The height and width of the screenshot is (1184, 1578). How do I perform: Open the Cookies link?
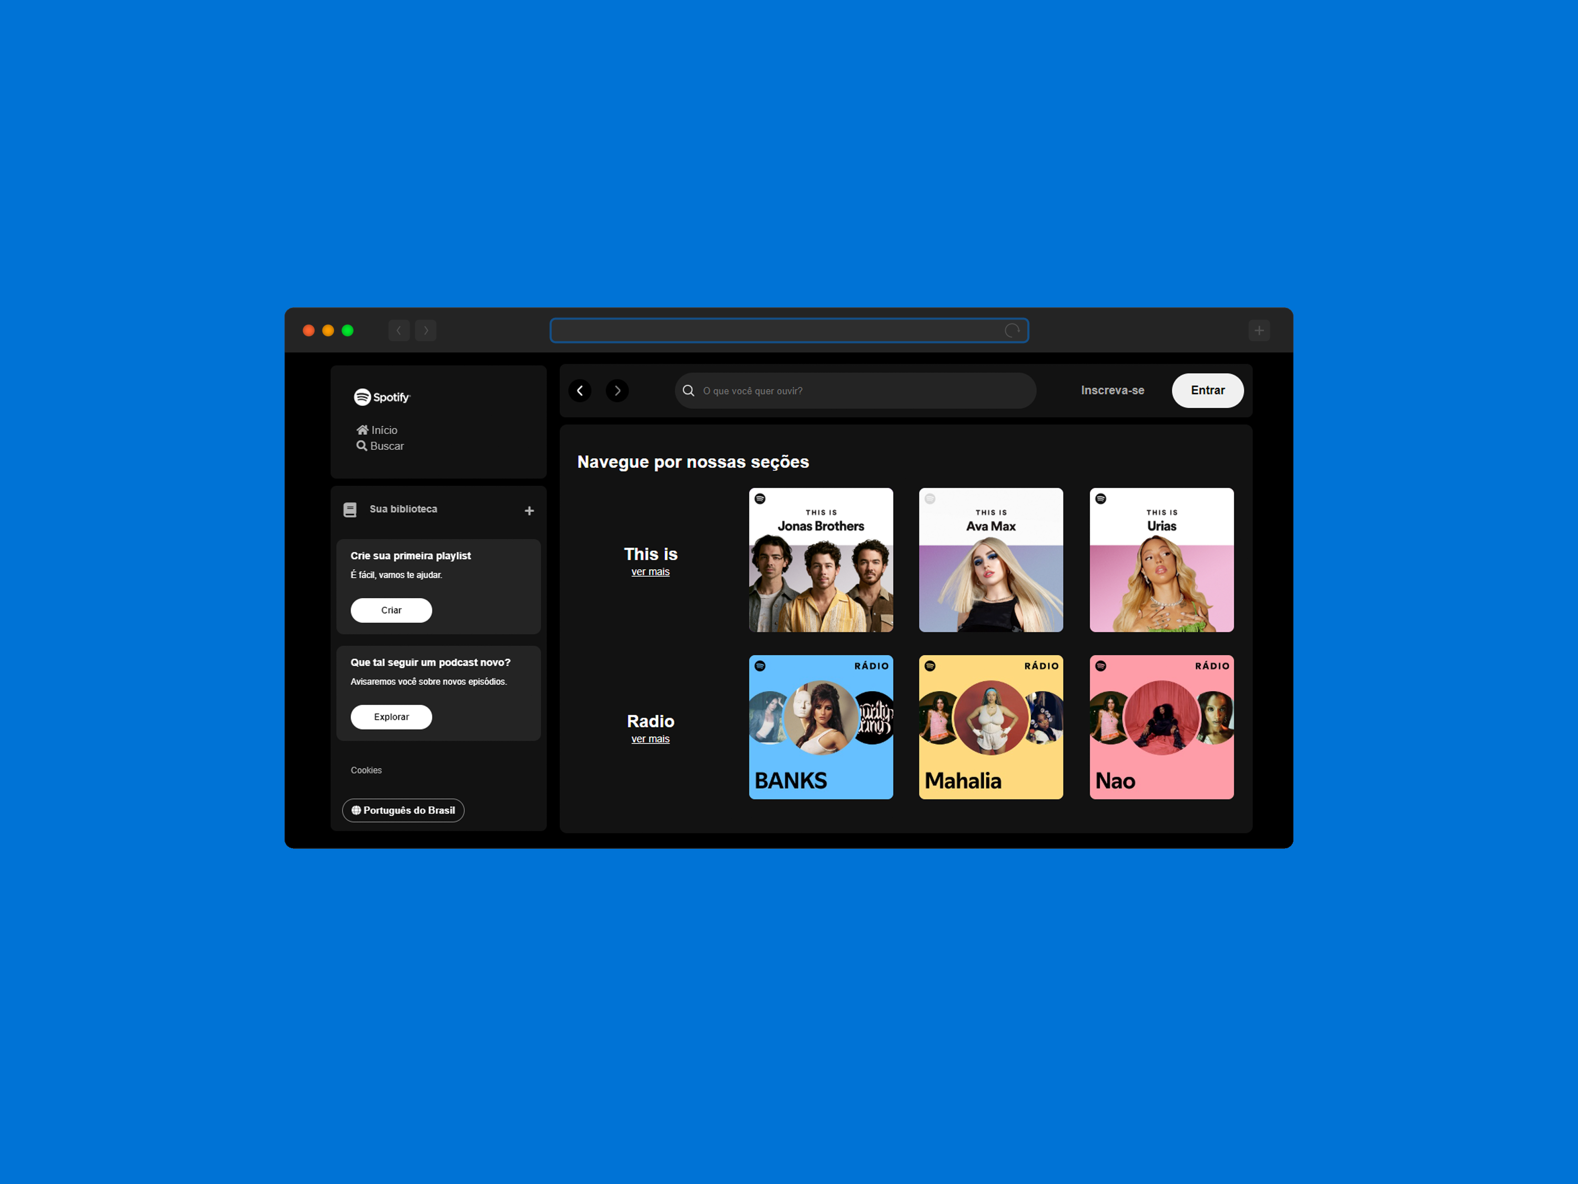[366, 770]
